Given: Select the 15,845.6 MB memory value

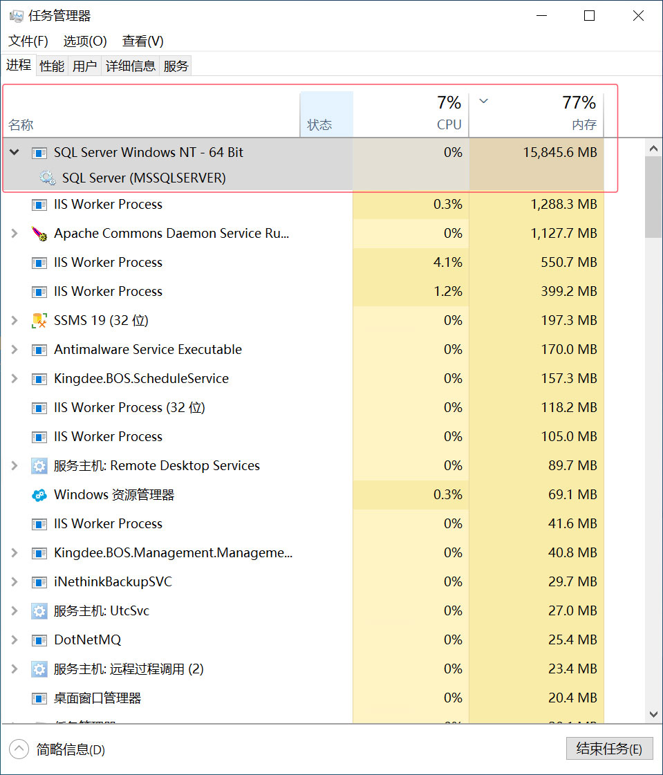Looking at the screenshot, I should tap(560, 152).
